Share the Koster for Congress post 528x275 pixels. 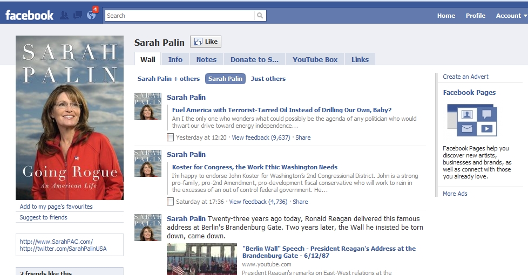point(300,202)
